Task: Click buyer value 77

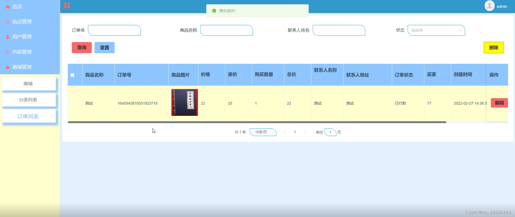Action: pos(429,103)
